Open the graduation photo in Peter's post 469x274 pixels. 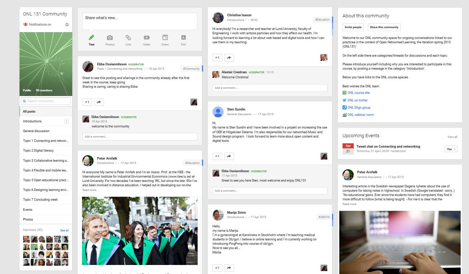tap(140, 231)
